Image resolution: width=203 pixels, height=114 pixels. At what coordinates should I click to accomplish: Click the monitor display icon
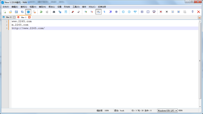(x=154, y=12)
